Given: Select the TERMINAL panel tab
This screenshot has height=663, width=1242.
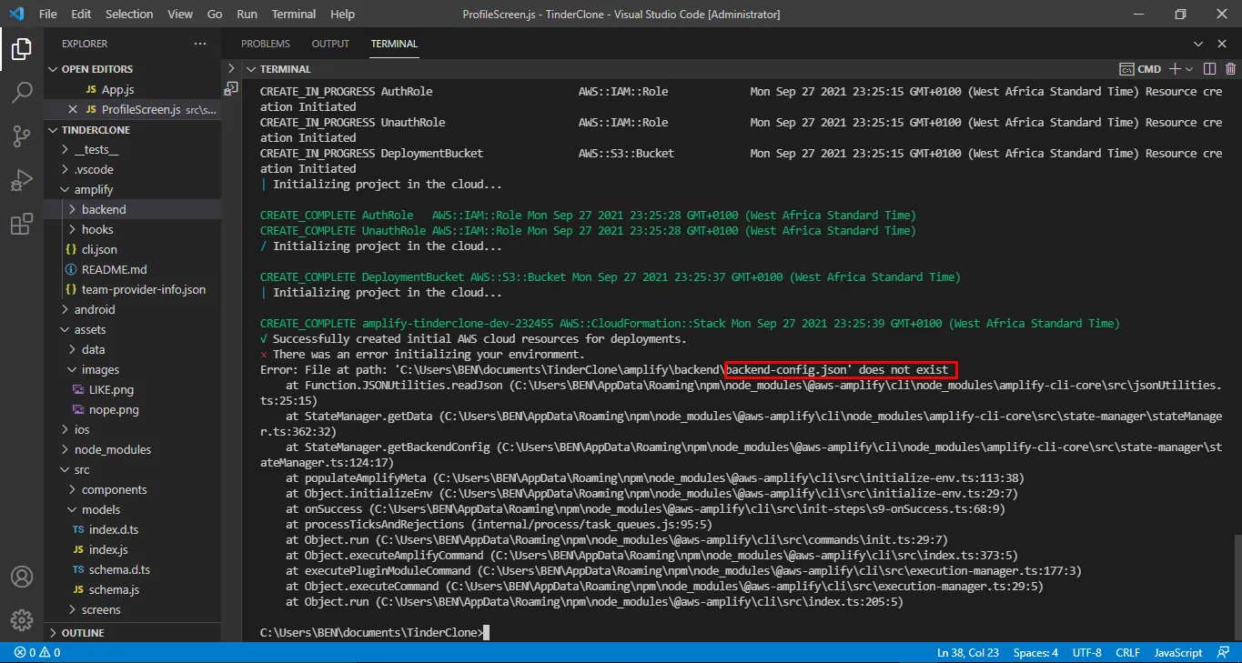Looking at the screenshot, I should tap(394, 44).
